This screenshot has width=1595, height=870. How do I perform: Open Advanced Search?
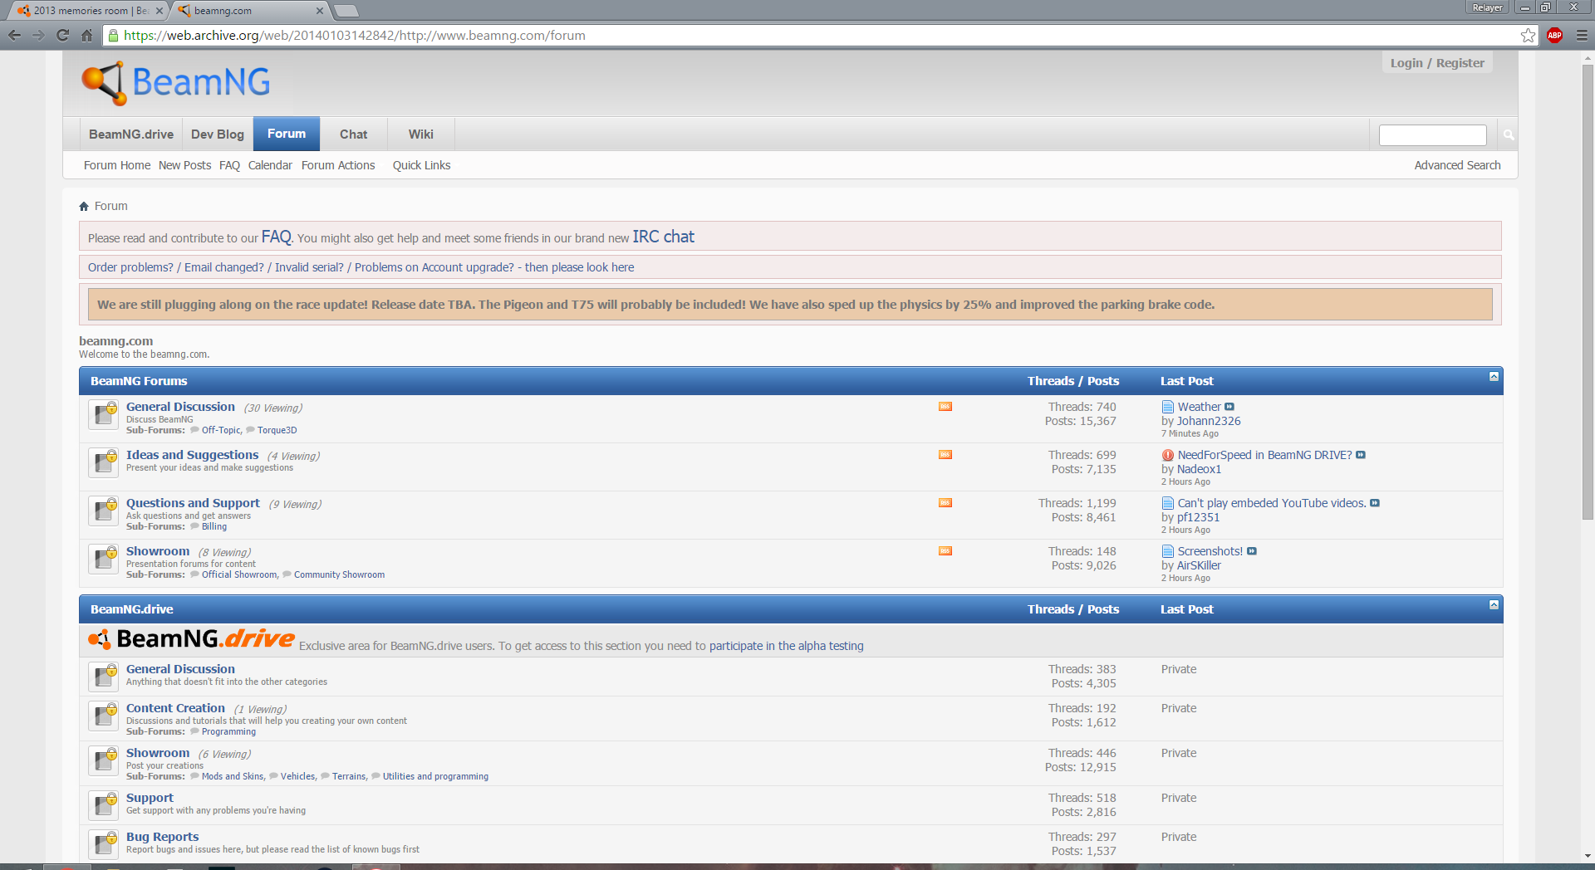[x=1457, y=165]
